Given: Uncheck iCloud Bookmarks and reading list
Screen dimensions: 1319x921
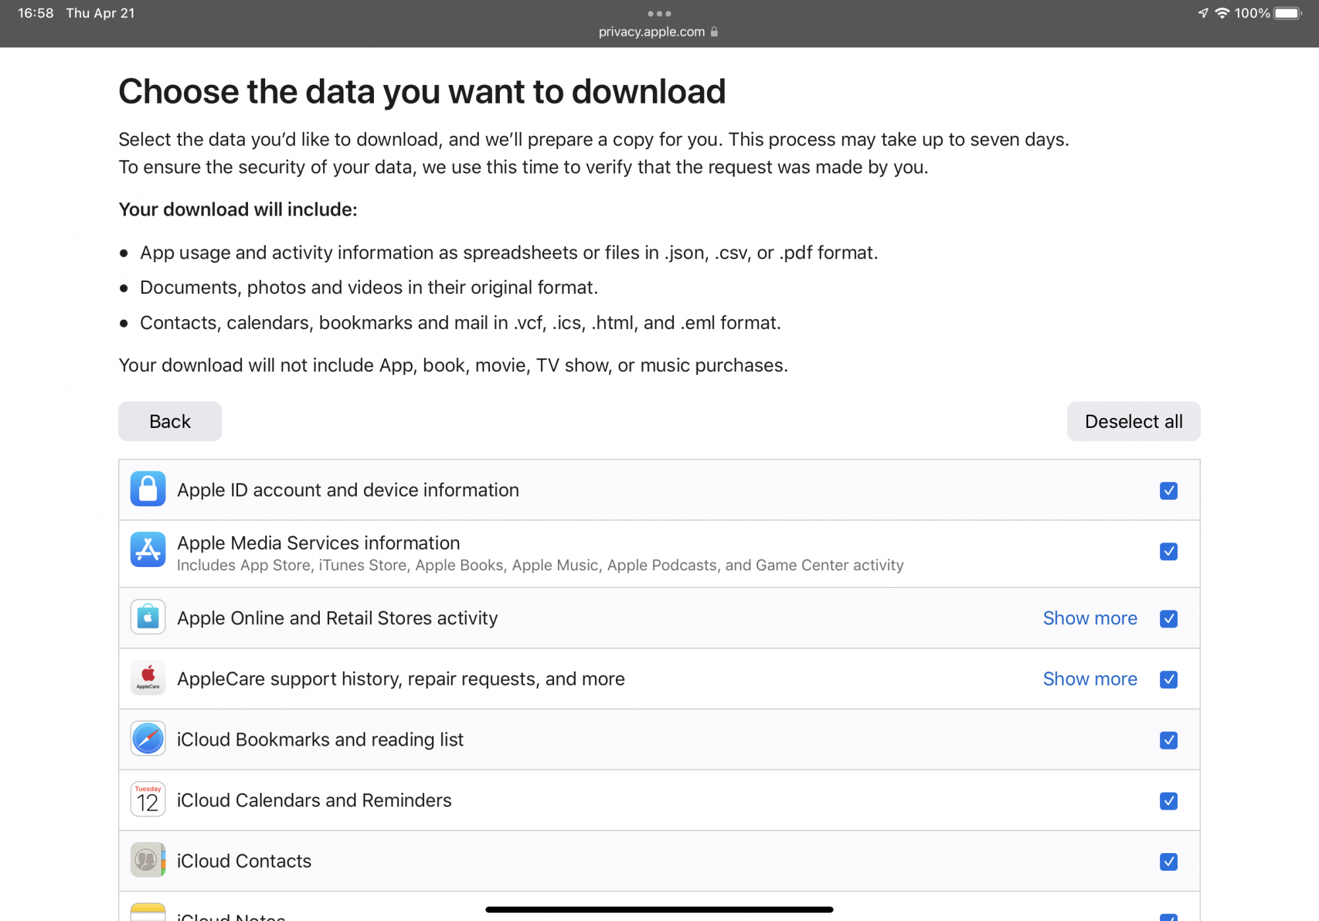Looking at the screenshot, I should tap(1168, 740).
